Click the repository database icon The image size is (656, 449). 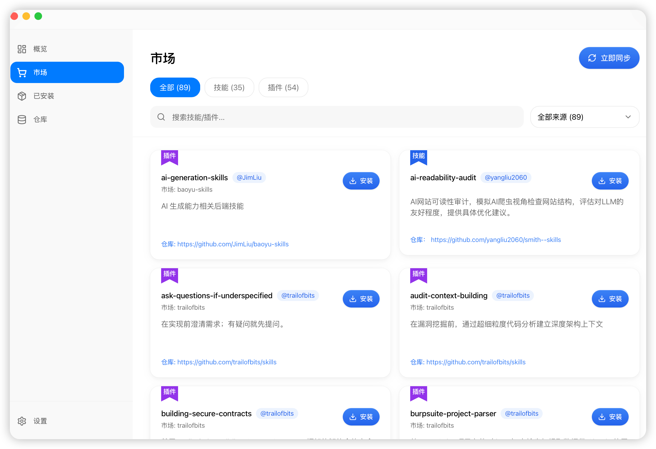(22, 119)
